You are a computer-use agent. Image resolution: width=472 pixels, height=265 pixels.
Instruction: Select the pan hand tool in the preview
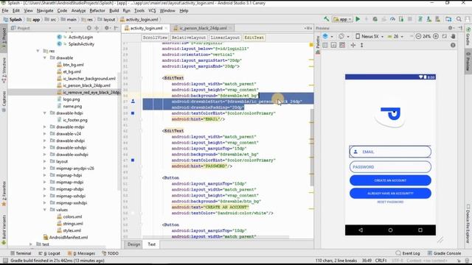click(454, 36)
